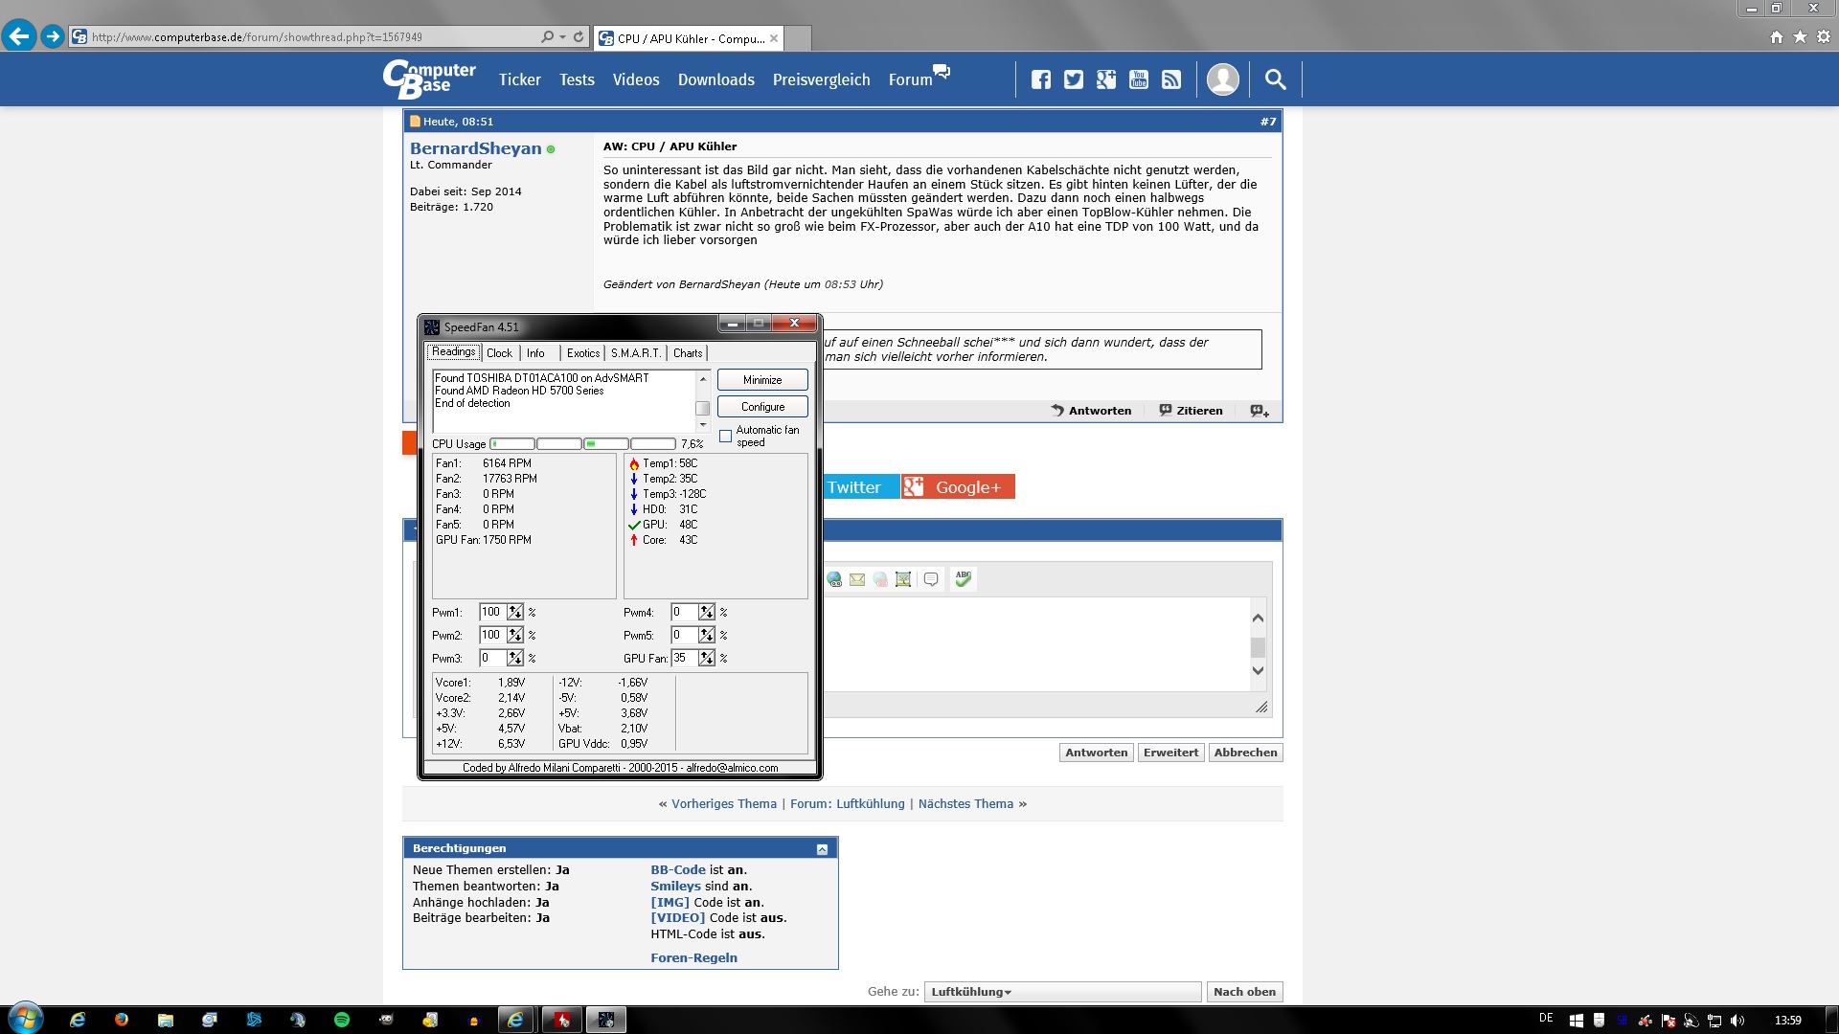Click the Nach oben button
The width and height of the screenshot is (1839, 1034).
(x=1244, y=992)
